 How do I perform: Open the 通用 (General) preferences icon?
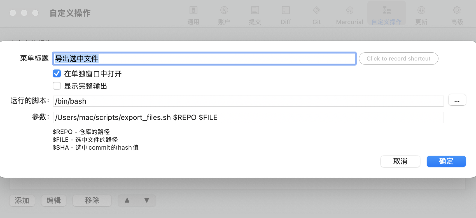[x=193, y=11]
